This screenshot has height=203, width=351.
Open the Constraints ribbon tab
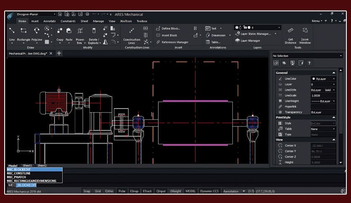(68, 21)
